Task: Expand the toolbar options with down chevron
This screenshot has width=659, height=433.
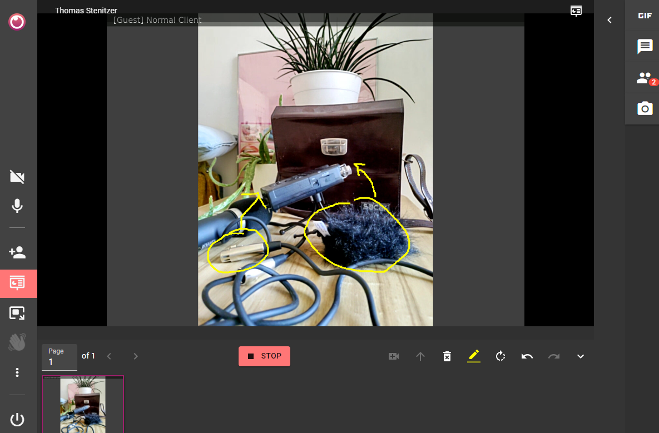Action: [x=581, y=356]
